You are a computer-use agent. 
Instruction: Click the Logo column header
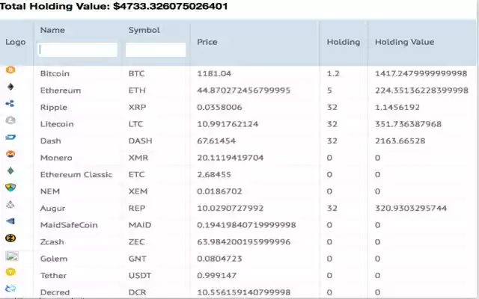click(x=15, y=42)
